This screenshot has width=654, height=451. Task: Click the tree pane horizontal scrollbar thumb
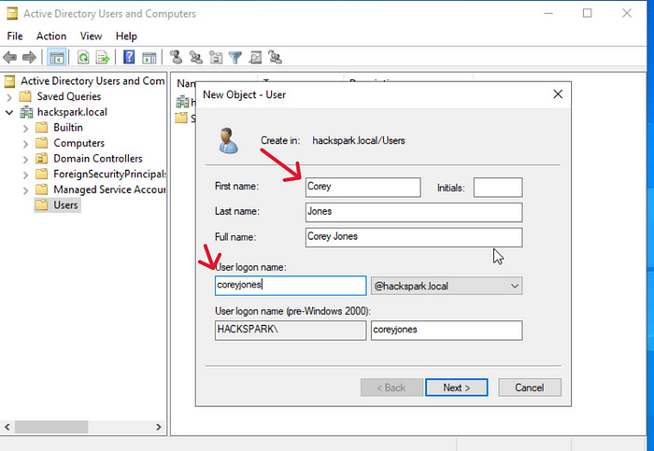pos(51,428)
